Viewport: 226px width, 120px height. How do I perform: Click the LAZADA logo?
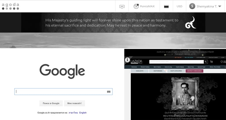(x=136, y=61)
